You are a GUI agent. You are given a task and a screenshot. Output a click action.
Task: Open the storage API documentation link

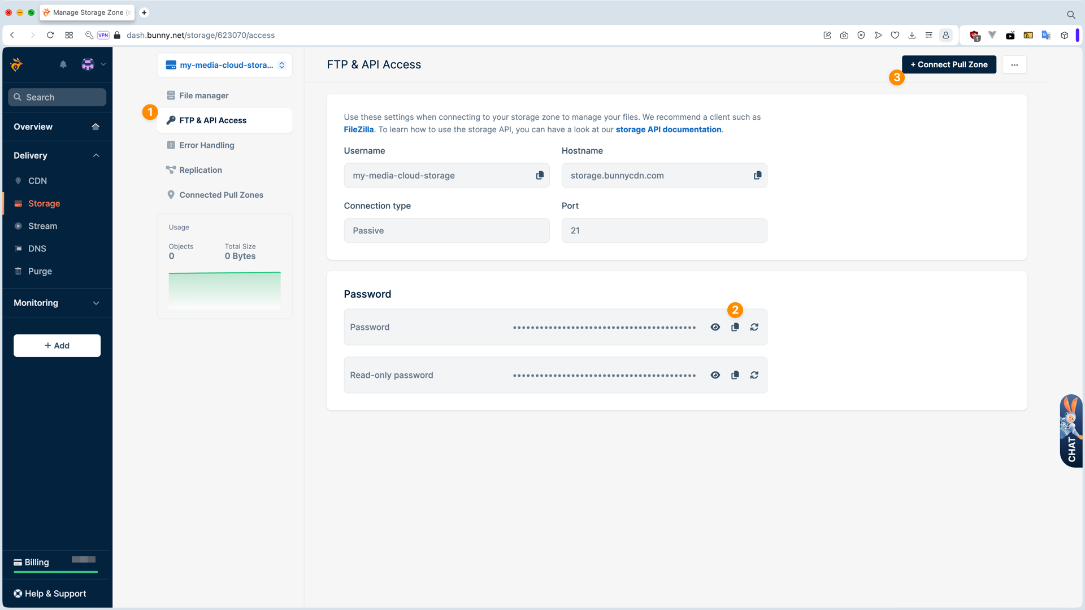(x=669, y=130)
